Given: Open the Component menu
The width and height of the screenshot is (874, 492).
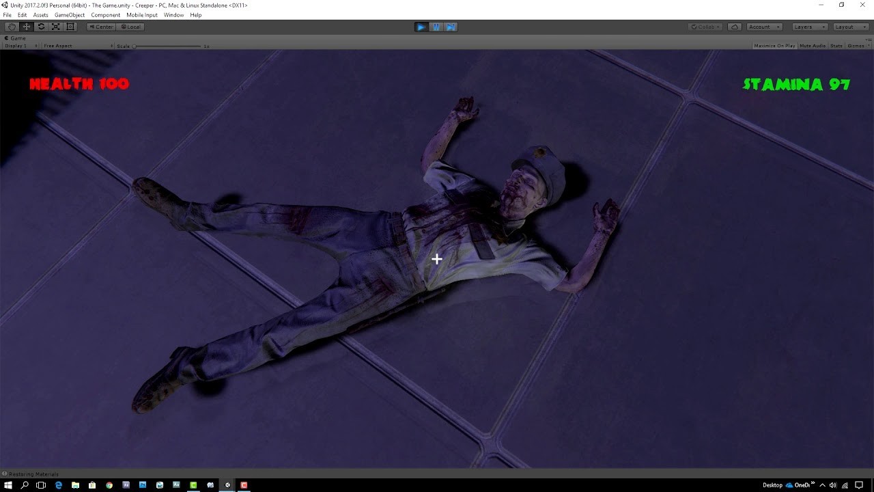Looking at the screenshot, I should (x=106, y=15).
